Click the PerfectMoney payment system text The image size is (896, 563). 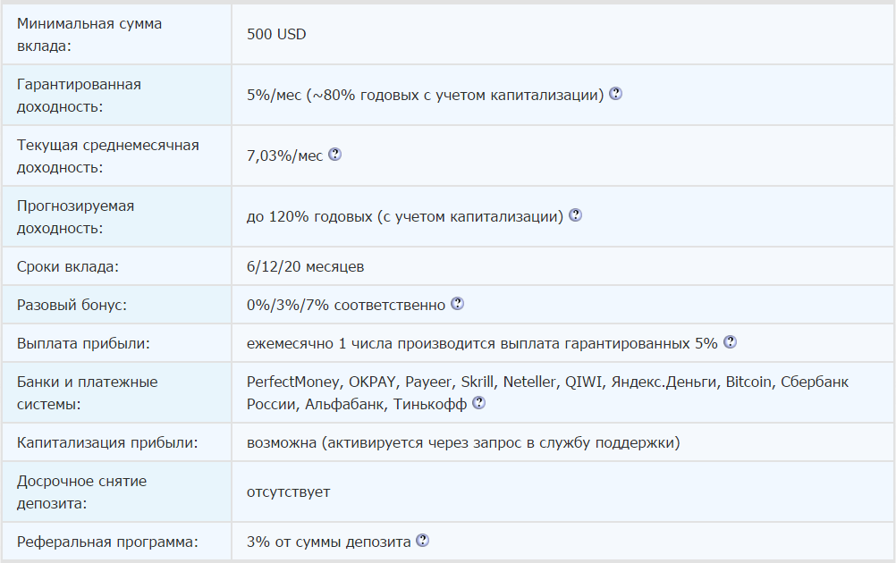tap(293, 382)
